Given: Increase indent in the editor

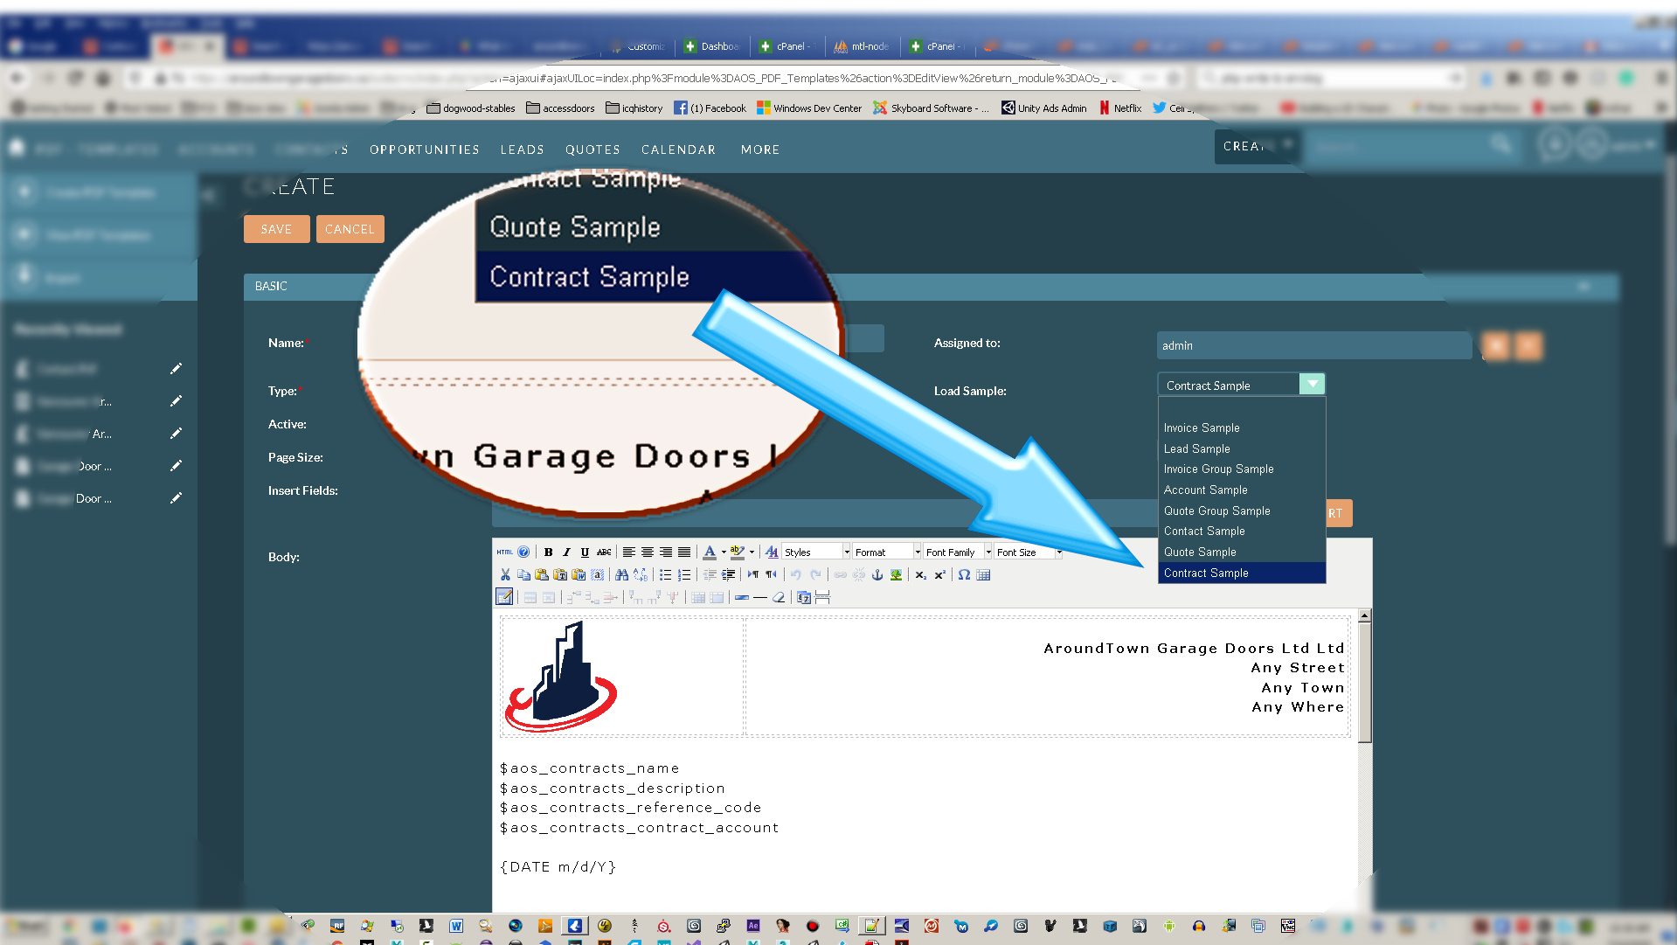Looking at the screenshot, I should click(728, 575).
